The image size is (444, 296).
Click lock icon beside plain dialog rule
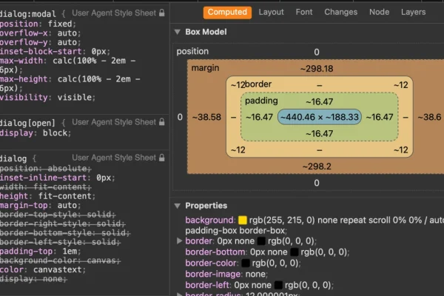click(161, 158)
